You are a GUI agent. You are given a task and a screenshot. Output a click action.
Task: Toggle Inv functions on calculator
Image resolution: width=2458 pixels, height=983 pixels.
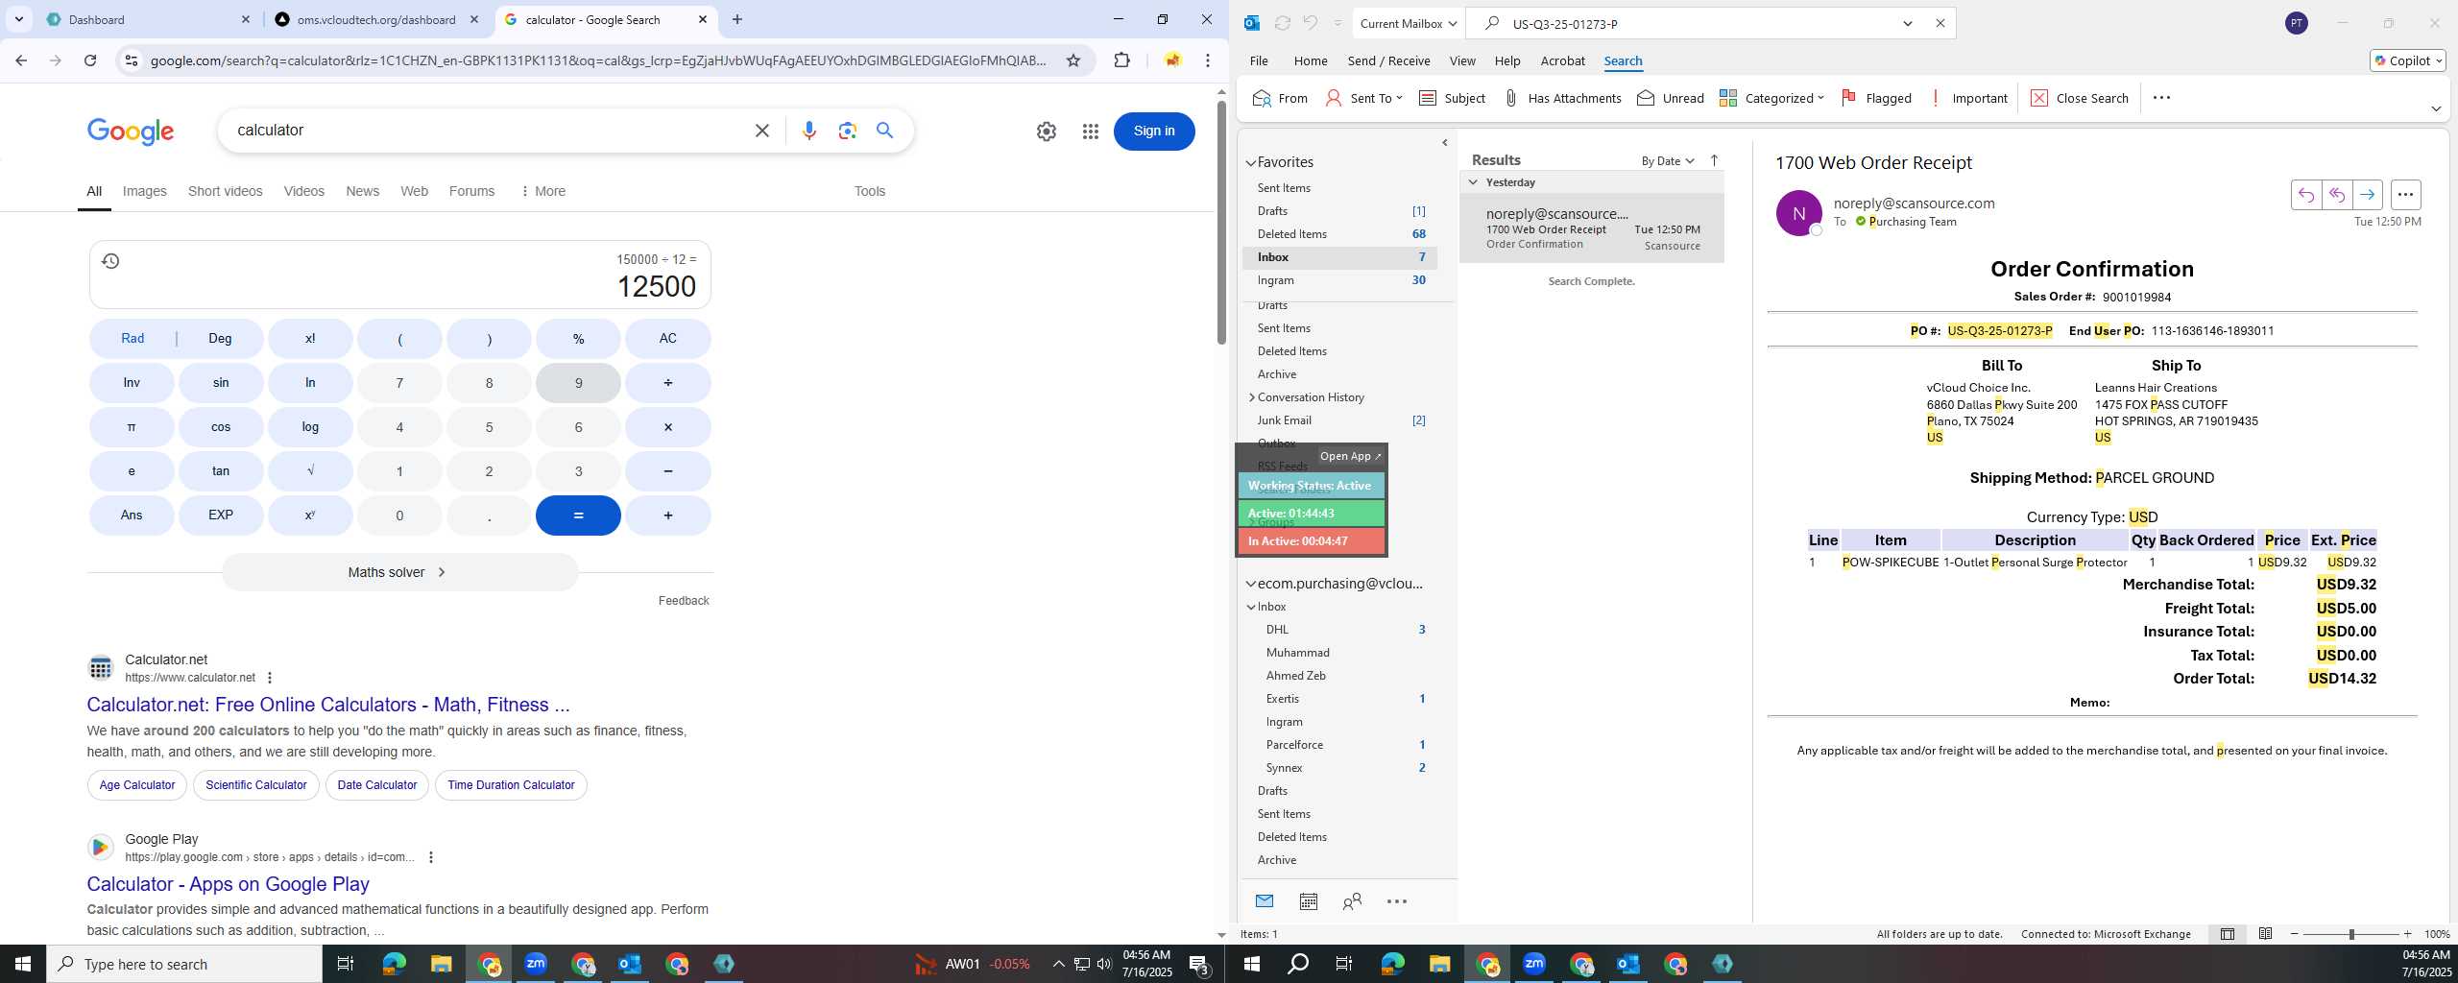(x=132, y=382)
